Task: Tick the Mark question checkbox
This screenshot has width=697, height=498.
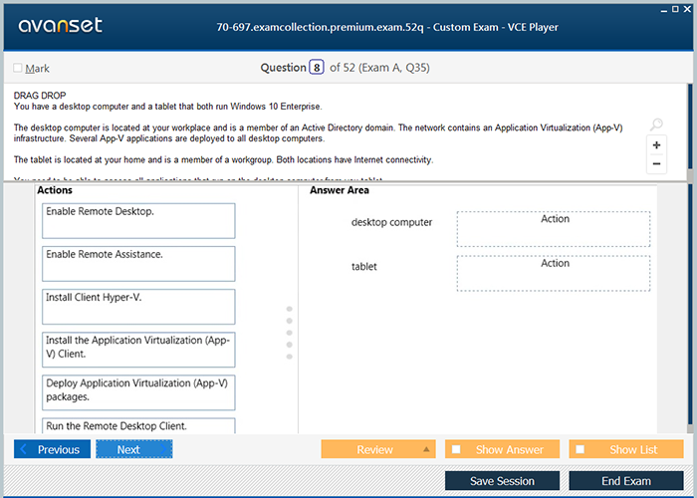Action: click(x=18, y=68)
